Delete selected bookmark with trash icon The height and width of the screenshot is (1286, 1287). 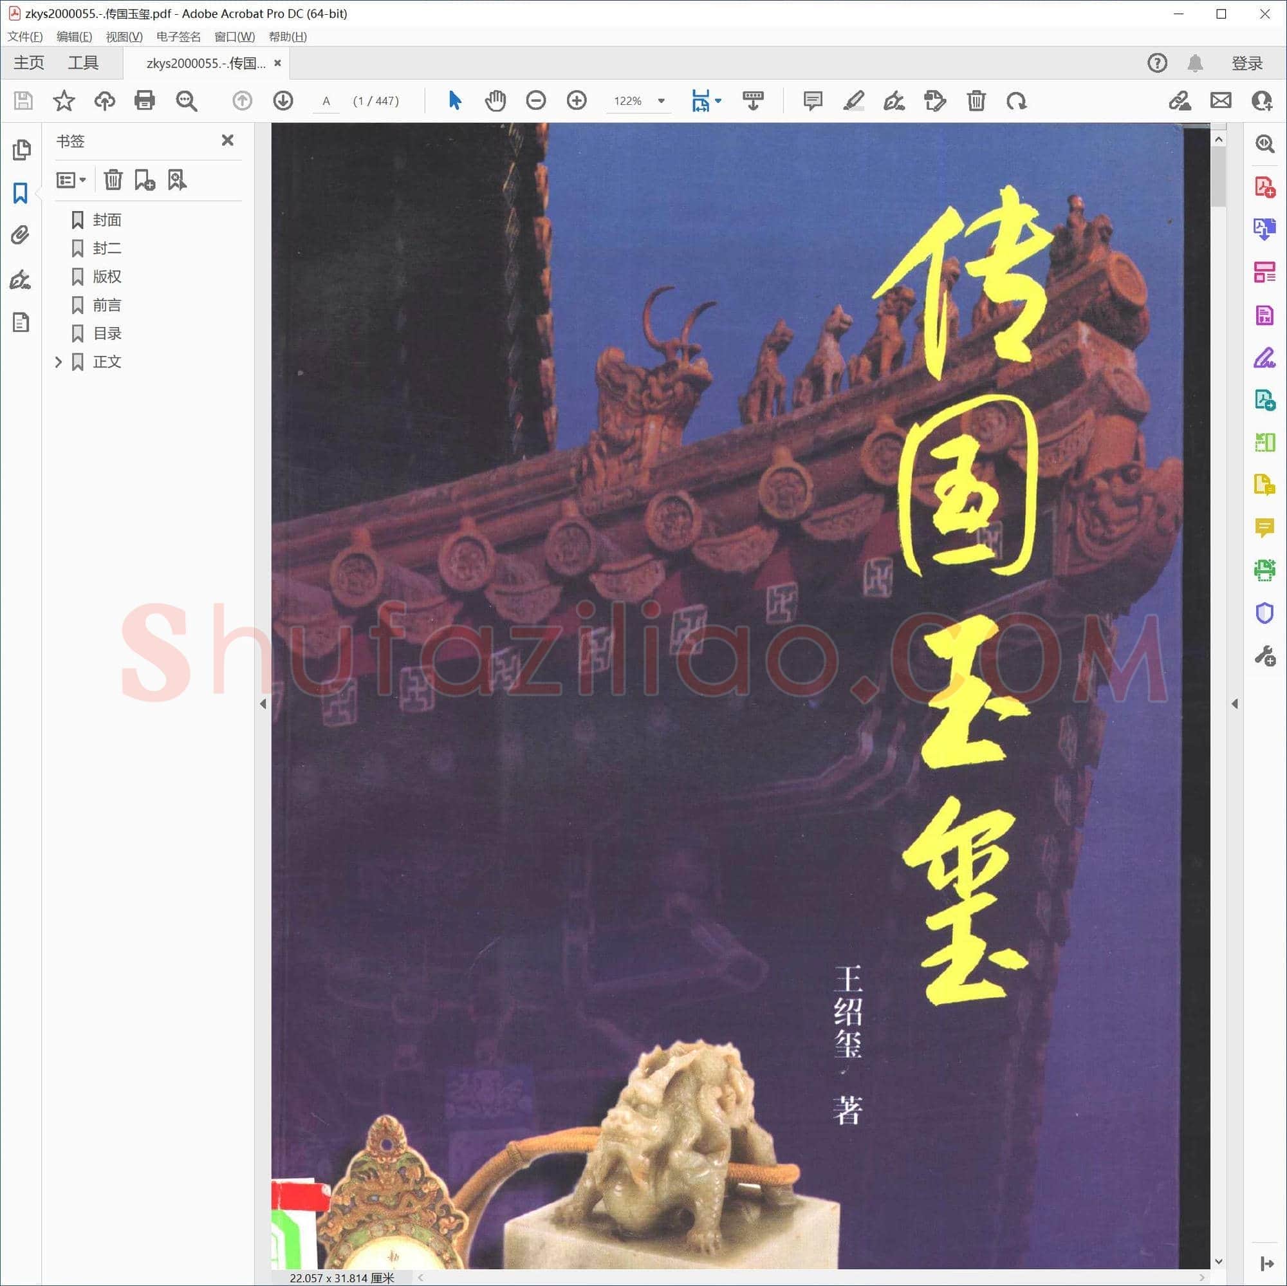pos(113,180)
